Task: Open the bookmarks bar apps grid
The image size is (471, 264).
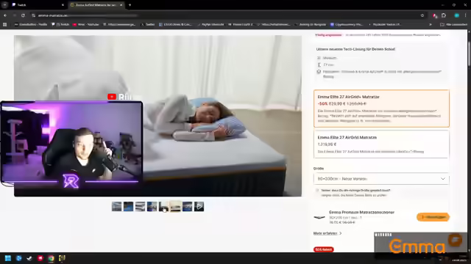Action: (x=5, y=24)
